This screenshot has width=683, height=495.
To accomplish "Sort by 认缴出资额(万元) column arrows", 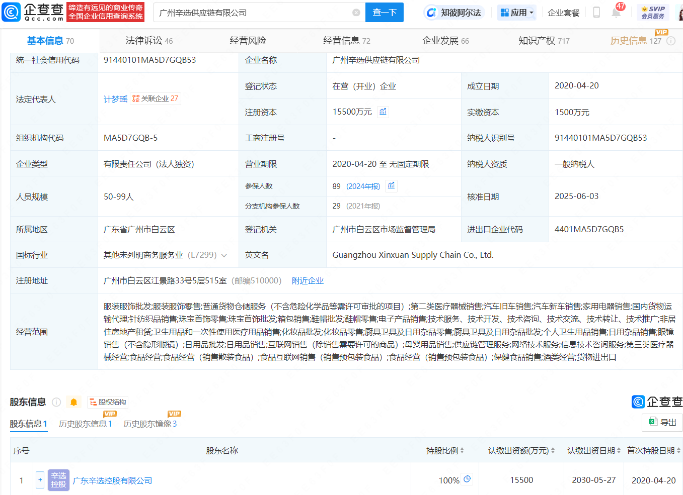I will [x=553, y=451].
